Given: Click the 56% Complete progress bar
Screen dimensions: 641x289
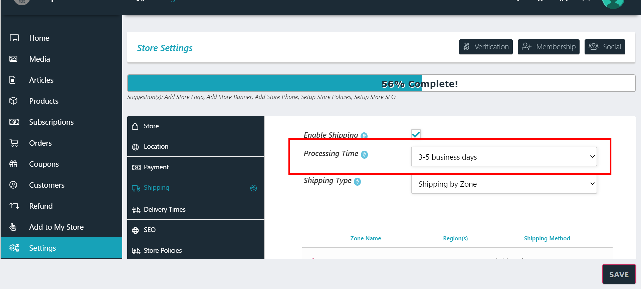Looking at the screenshot, I should click(x=381, y=83).
